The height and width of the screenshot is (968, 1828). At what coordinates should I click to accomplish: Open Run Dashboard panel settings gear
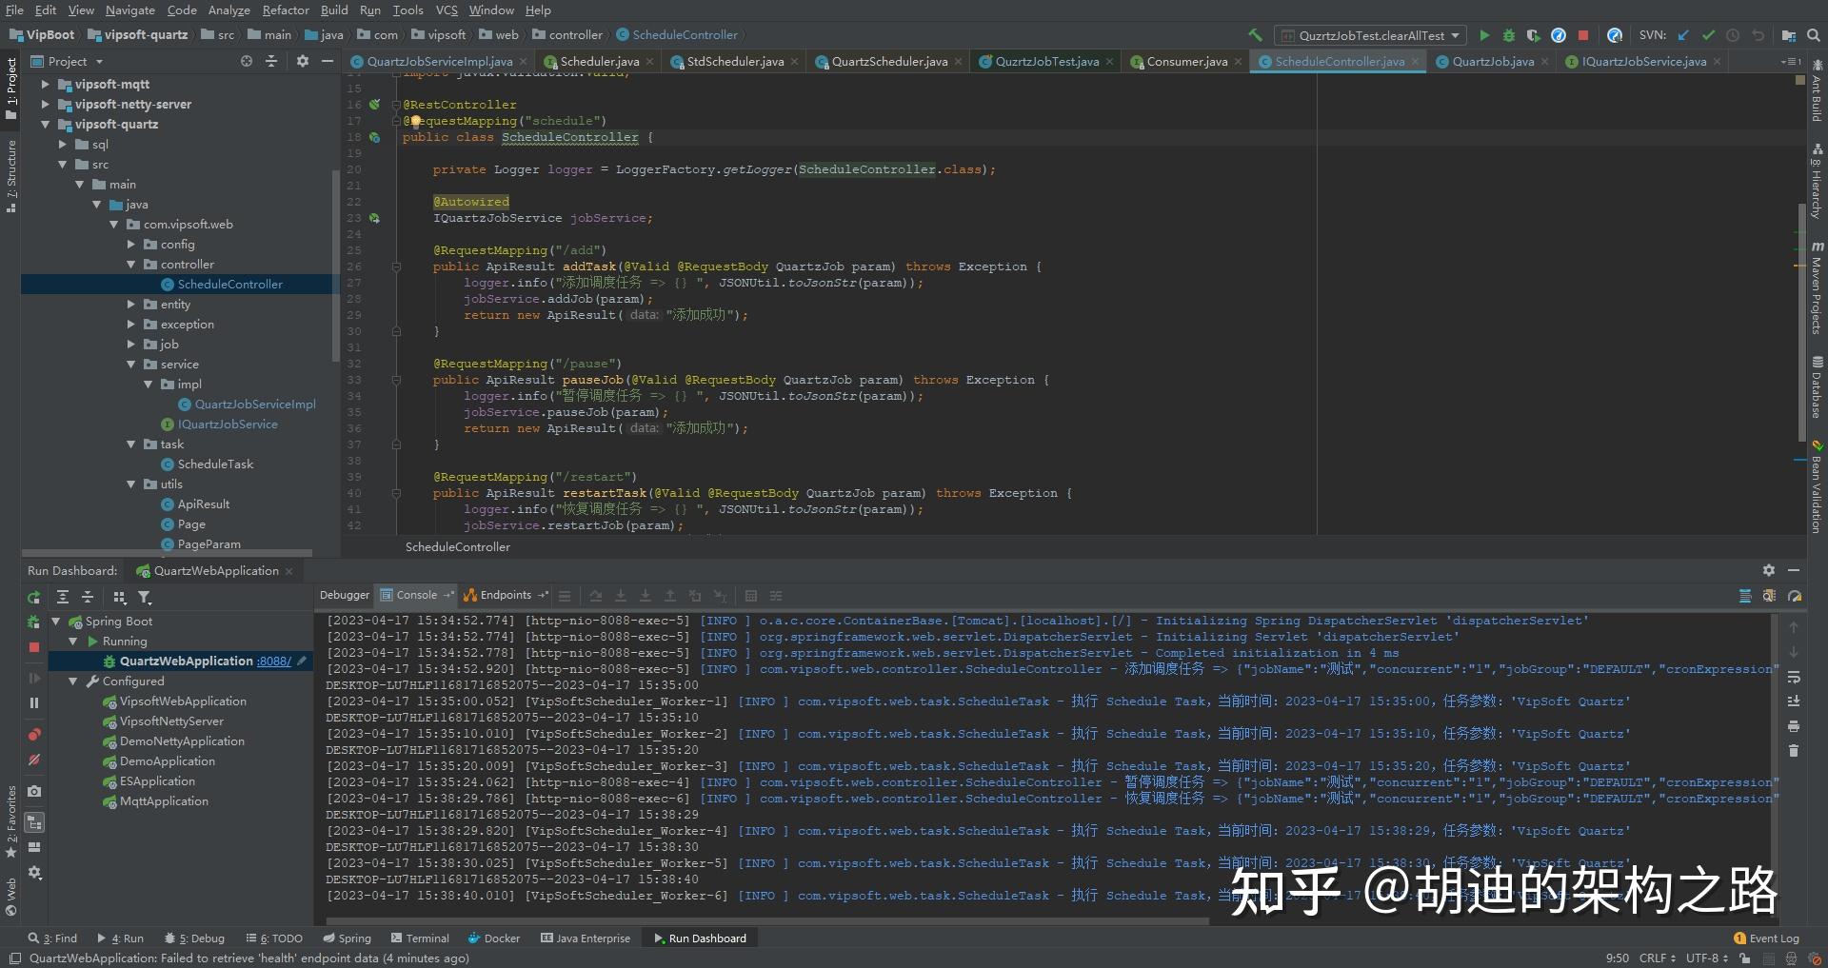1769,570
